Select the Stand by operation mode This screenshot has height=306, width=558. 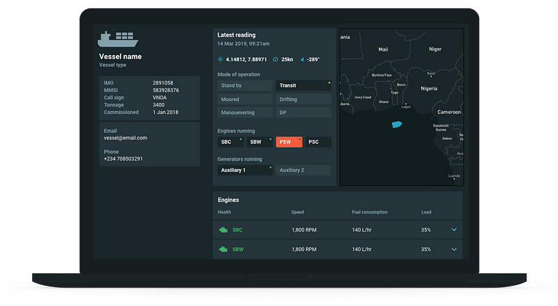tap(245, 86)
